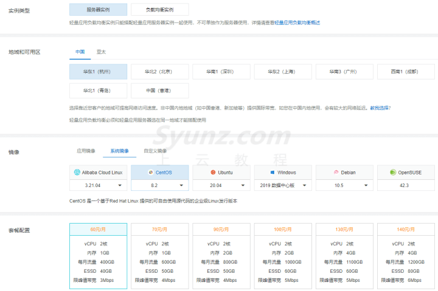Select Alibaba Cloud Linux image
Image resolution: width=438 pixels, height=291 pixels.
pos(99,173)
